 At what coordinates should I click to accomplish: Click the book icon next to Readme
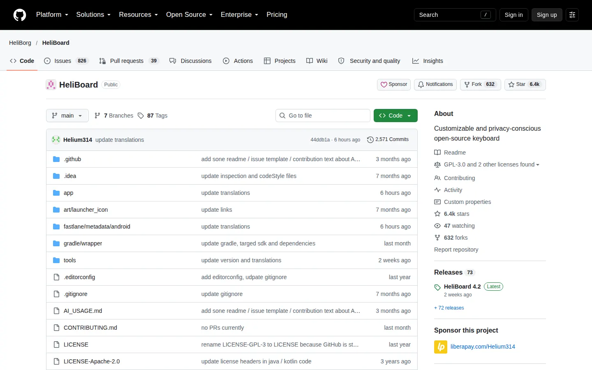[x=437, y=153]
